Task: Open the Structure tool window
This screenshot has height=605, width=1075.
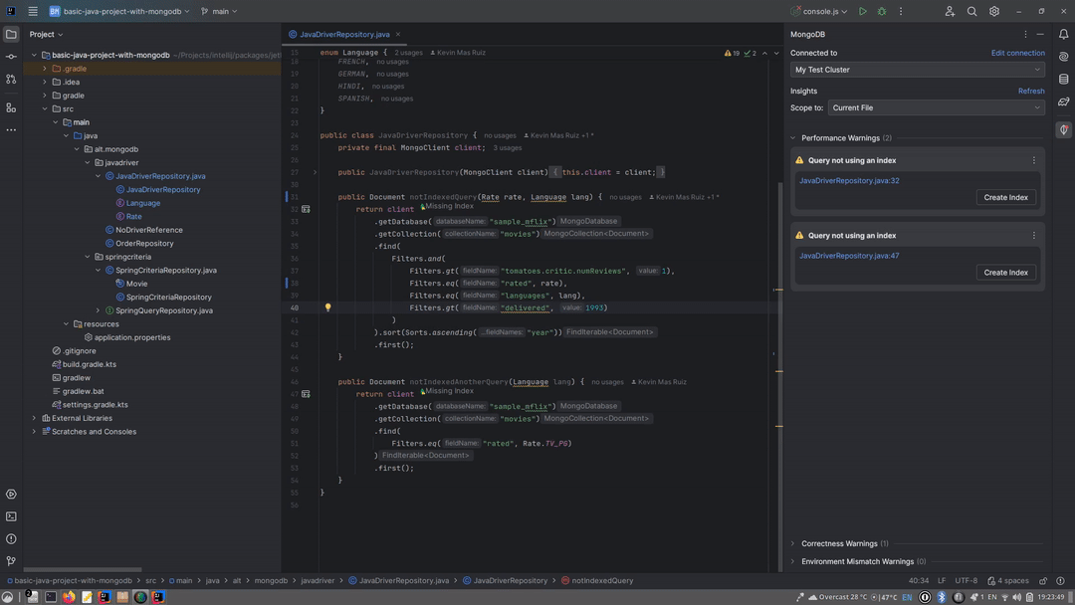Action: [x=11, y=107]
